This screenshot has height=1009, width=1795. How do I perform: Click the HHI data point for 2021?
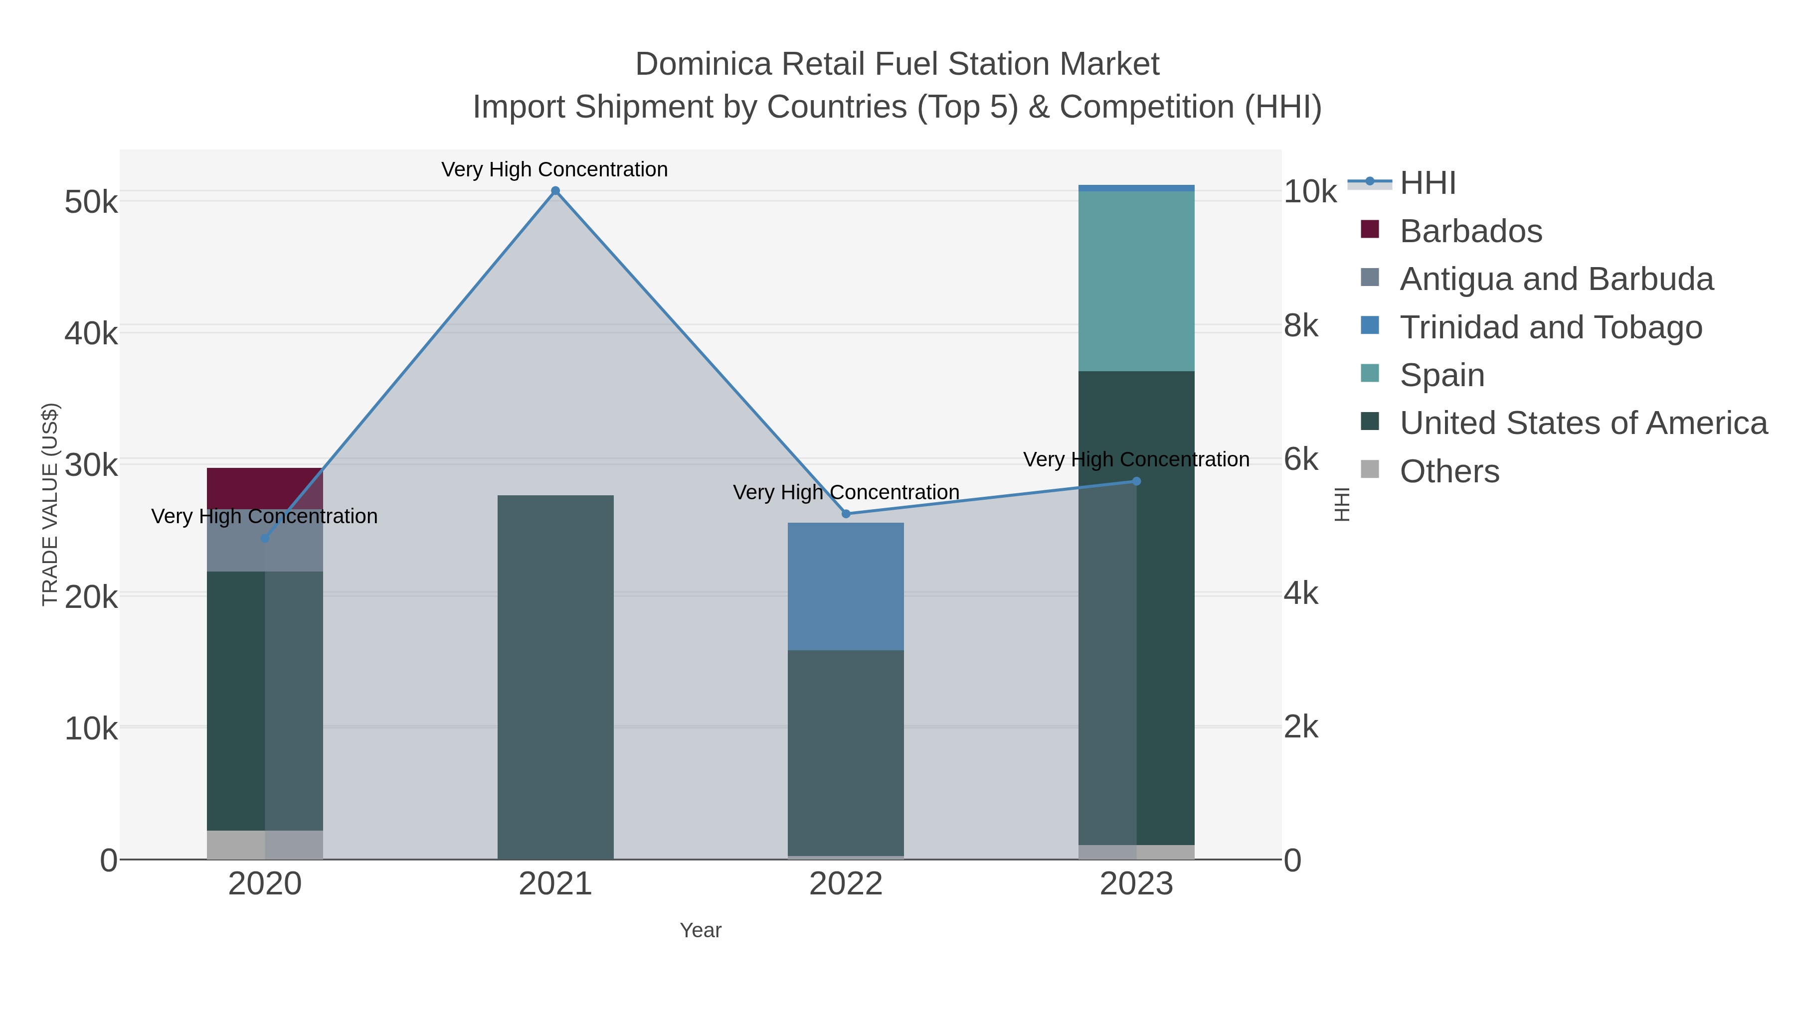[555, 191]
